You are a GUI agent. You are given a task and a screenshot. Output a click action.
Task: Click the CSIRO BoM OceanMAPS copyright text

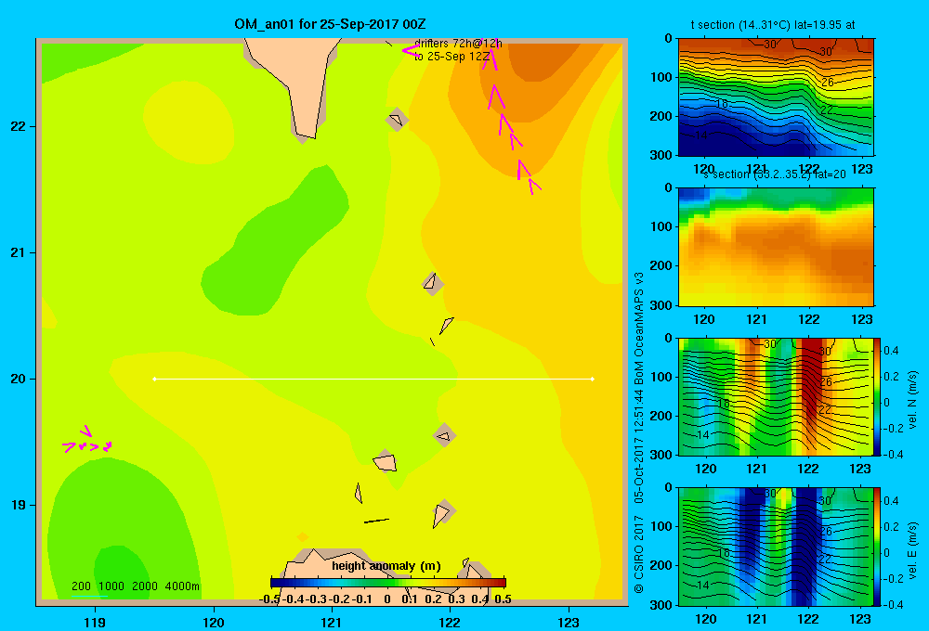coord(639,432)
